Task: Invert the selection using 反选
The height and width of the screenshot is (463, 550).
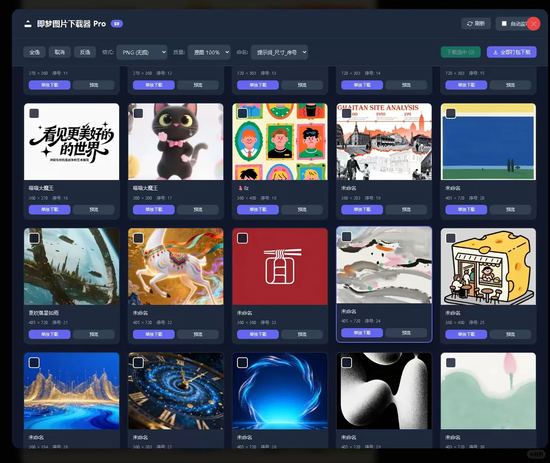Action: (85, 52)
